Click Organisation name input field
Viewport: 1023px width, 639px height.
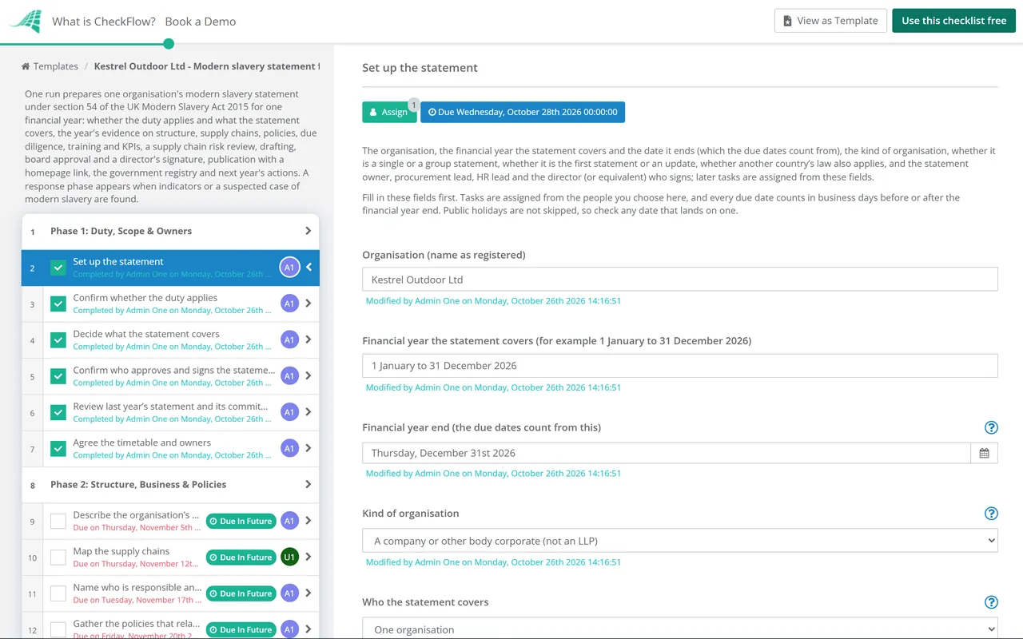click(x=680, y=280)
